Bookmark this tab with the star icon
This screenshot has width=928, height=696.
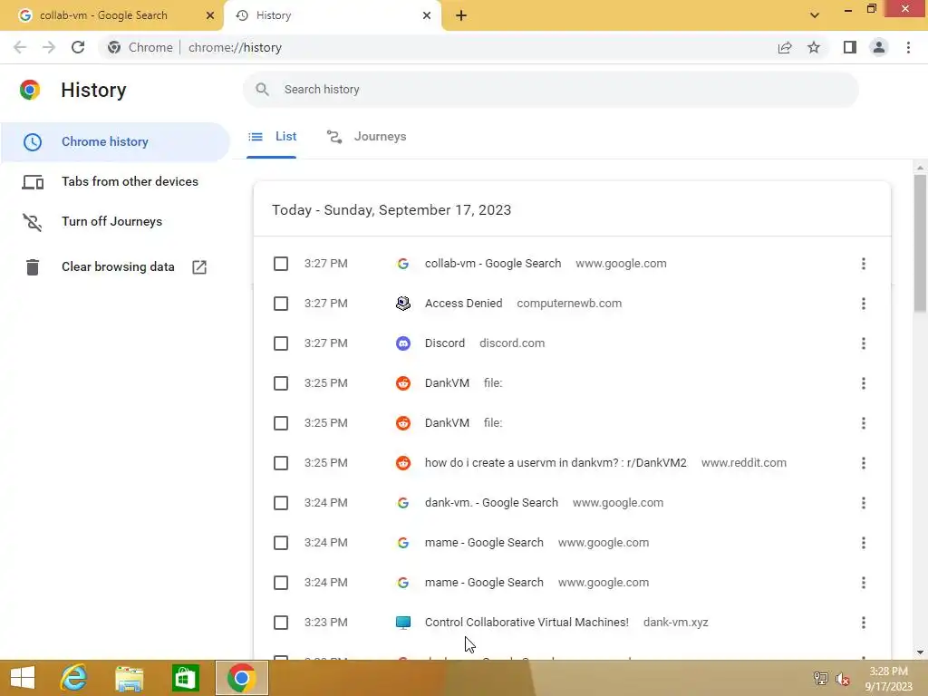814,47
